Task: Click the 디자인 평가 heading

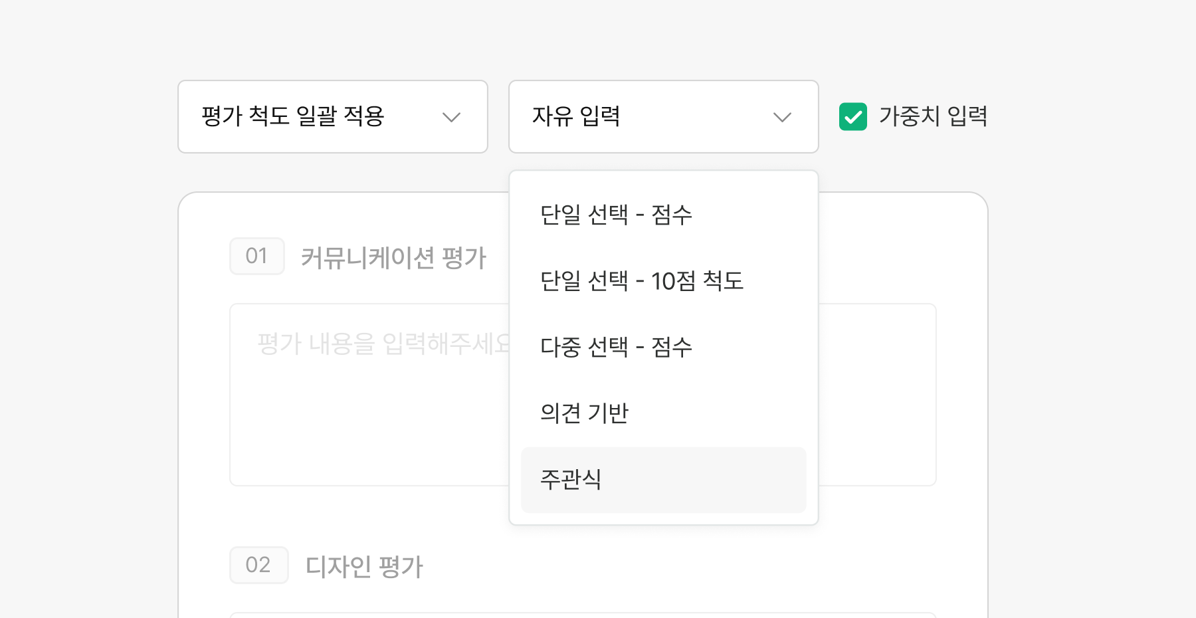Action: point(364,566)
